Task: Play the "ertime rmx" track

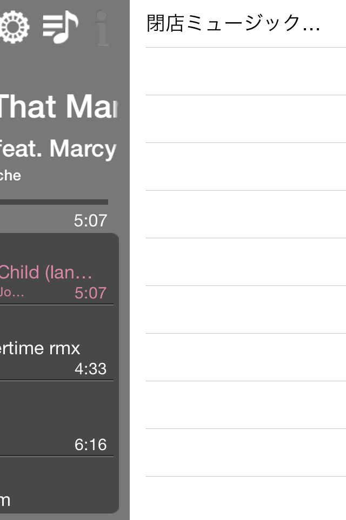Action: tap(57, 343)
